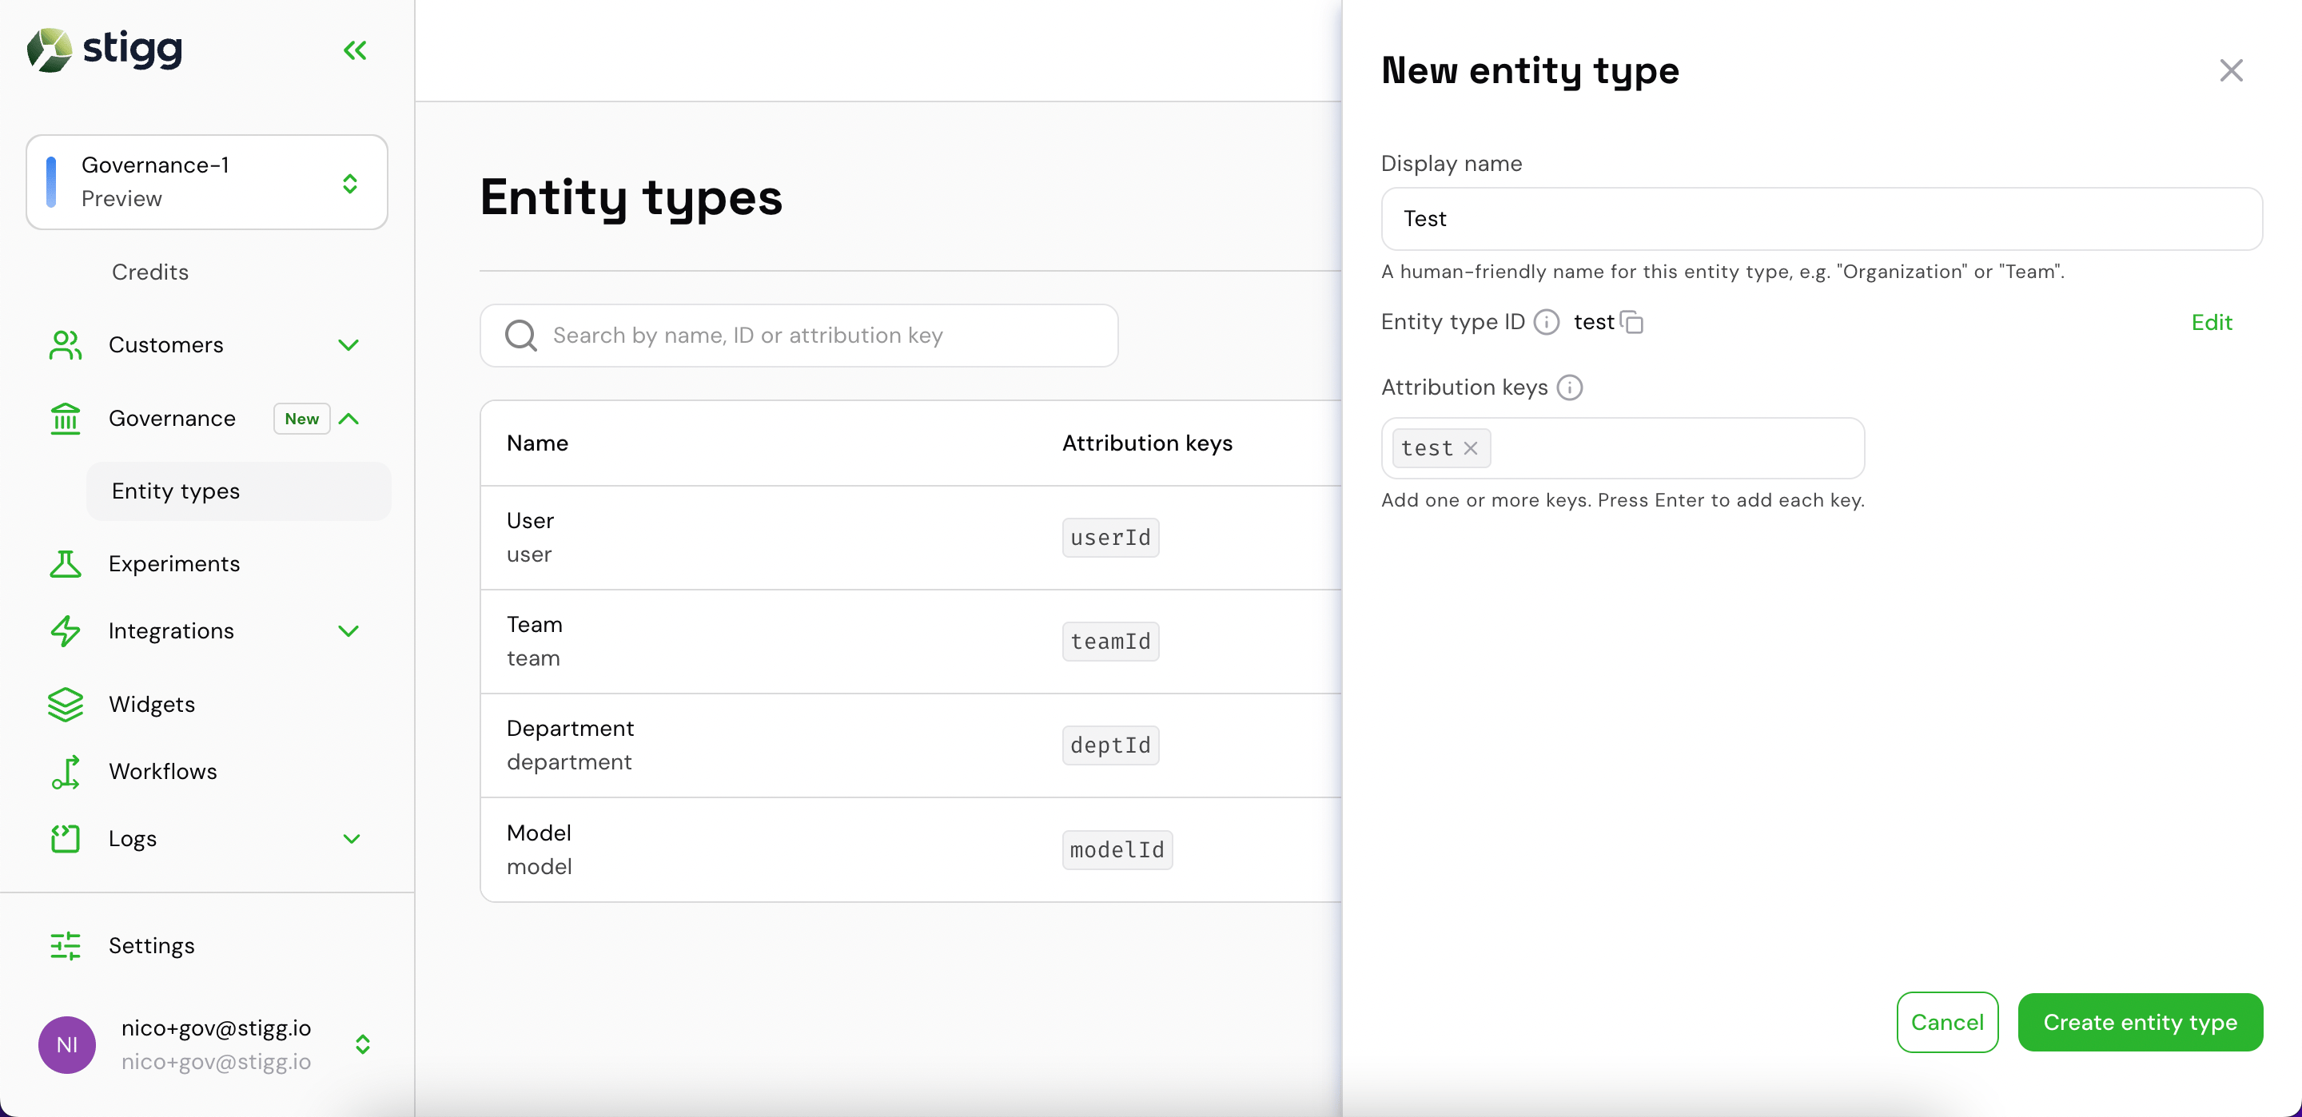Open the Experiments page

point(174,564)
